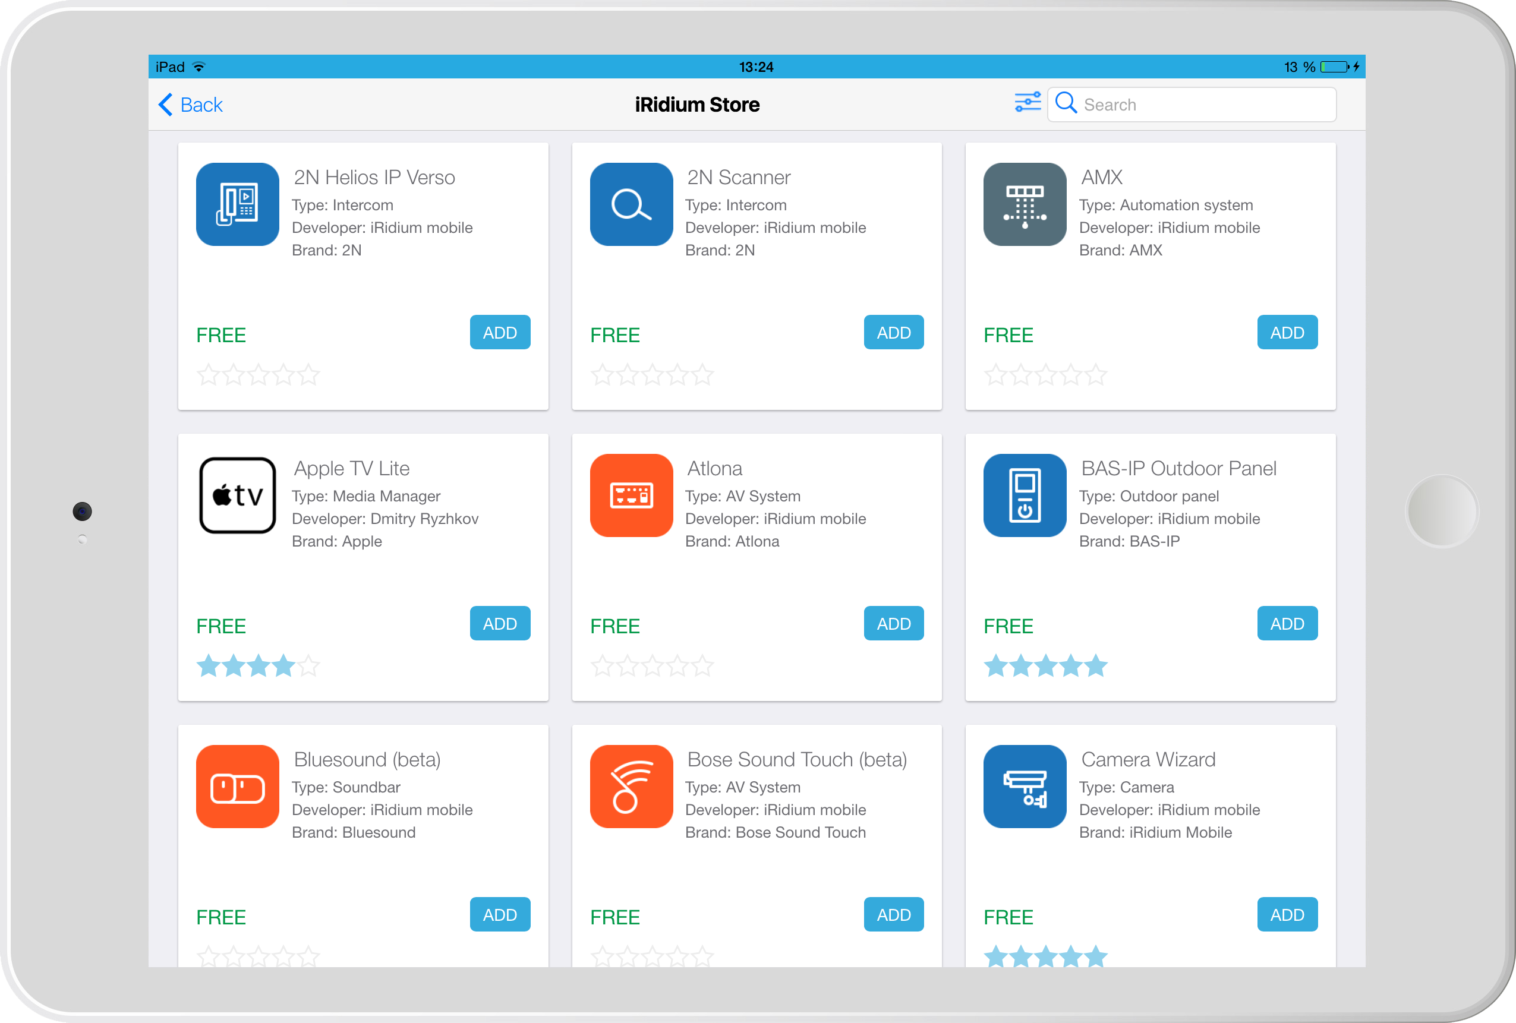The width and height of the screenshot is (1516, 1023).
Task: Select the Camera Wizard title
Action: click(x=1148, y=760)
